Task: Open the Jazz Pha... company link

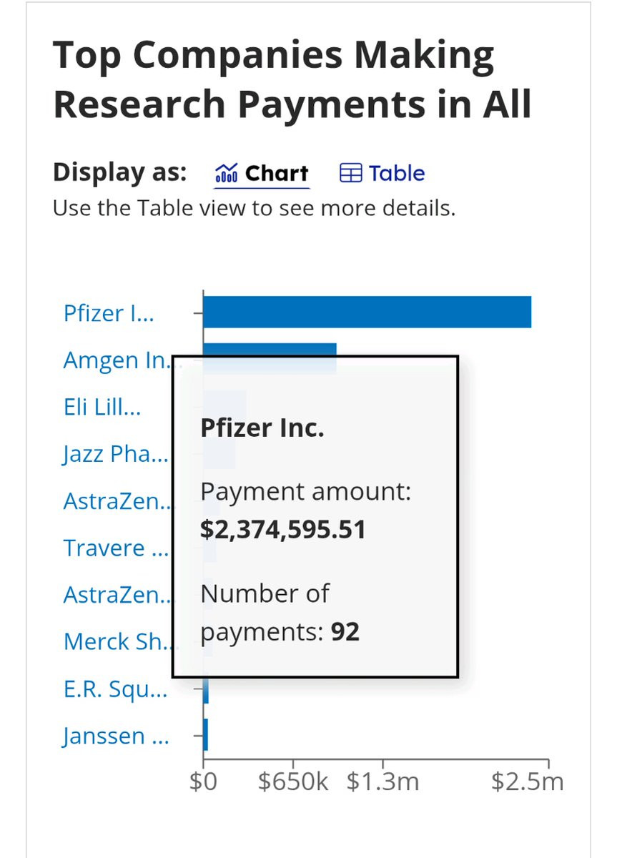Action: pos(116,454)
